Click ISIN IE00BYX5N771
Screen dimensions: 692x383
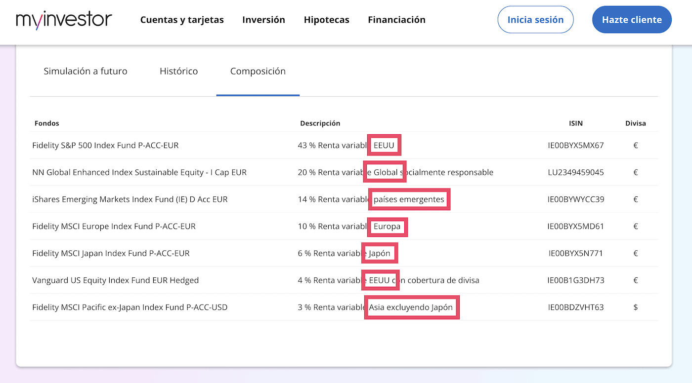(576, 253)
